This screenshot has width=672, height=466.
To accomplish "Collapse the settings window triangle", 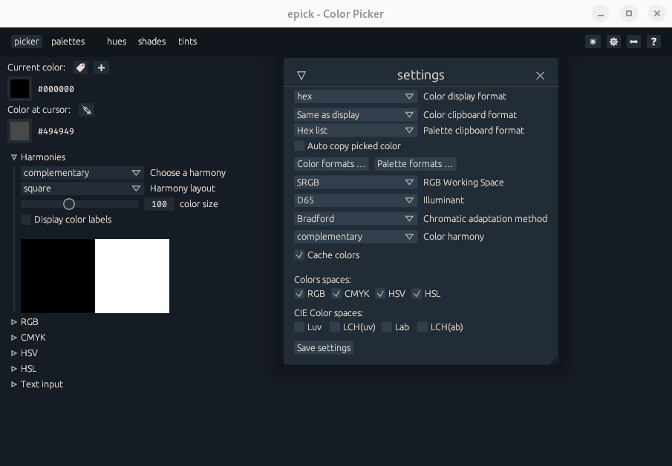I will point(301,76).
